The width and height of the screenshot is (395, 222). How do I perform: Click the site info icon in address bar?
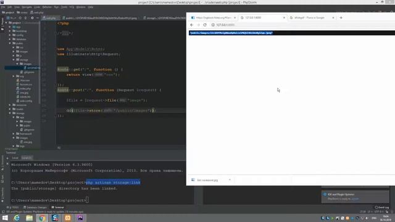(x=213, y=25)
